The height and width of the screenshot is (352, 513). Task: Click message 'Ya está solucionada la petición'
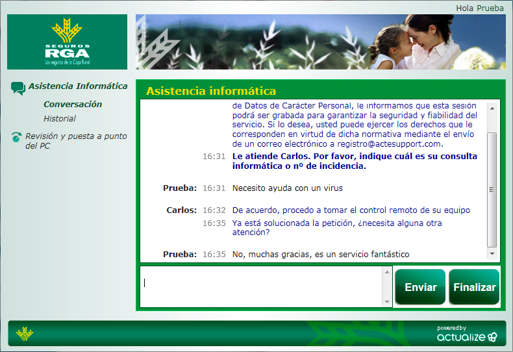pyautogui.click(x=337, y=227)
